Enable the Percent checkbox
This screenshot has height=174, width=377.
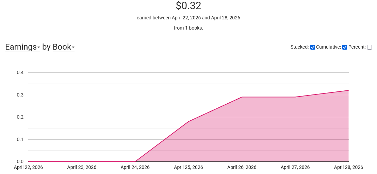point(370,47)
